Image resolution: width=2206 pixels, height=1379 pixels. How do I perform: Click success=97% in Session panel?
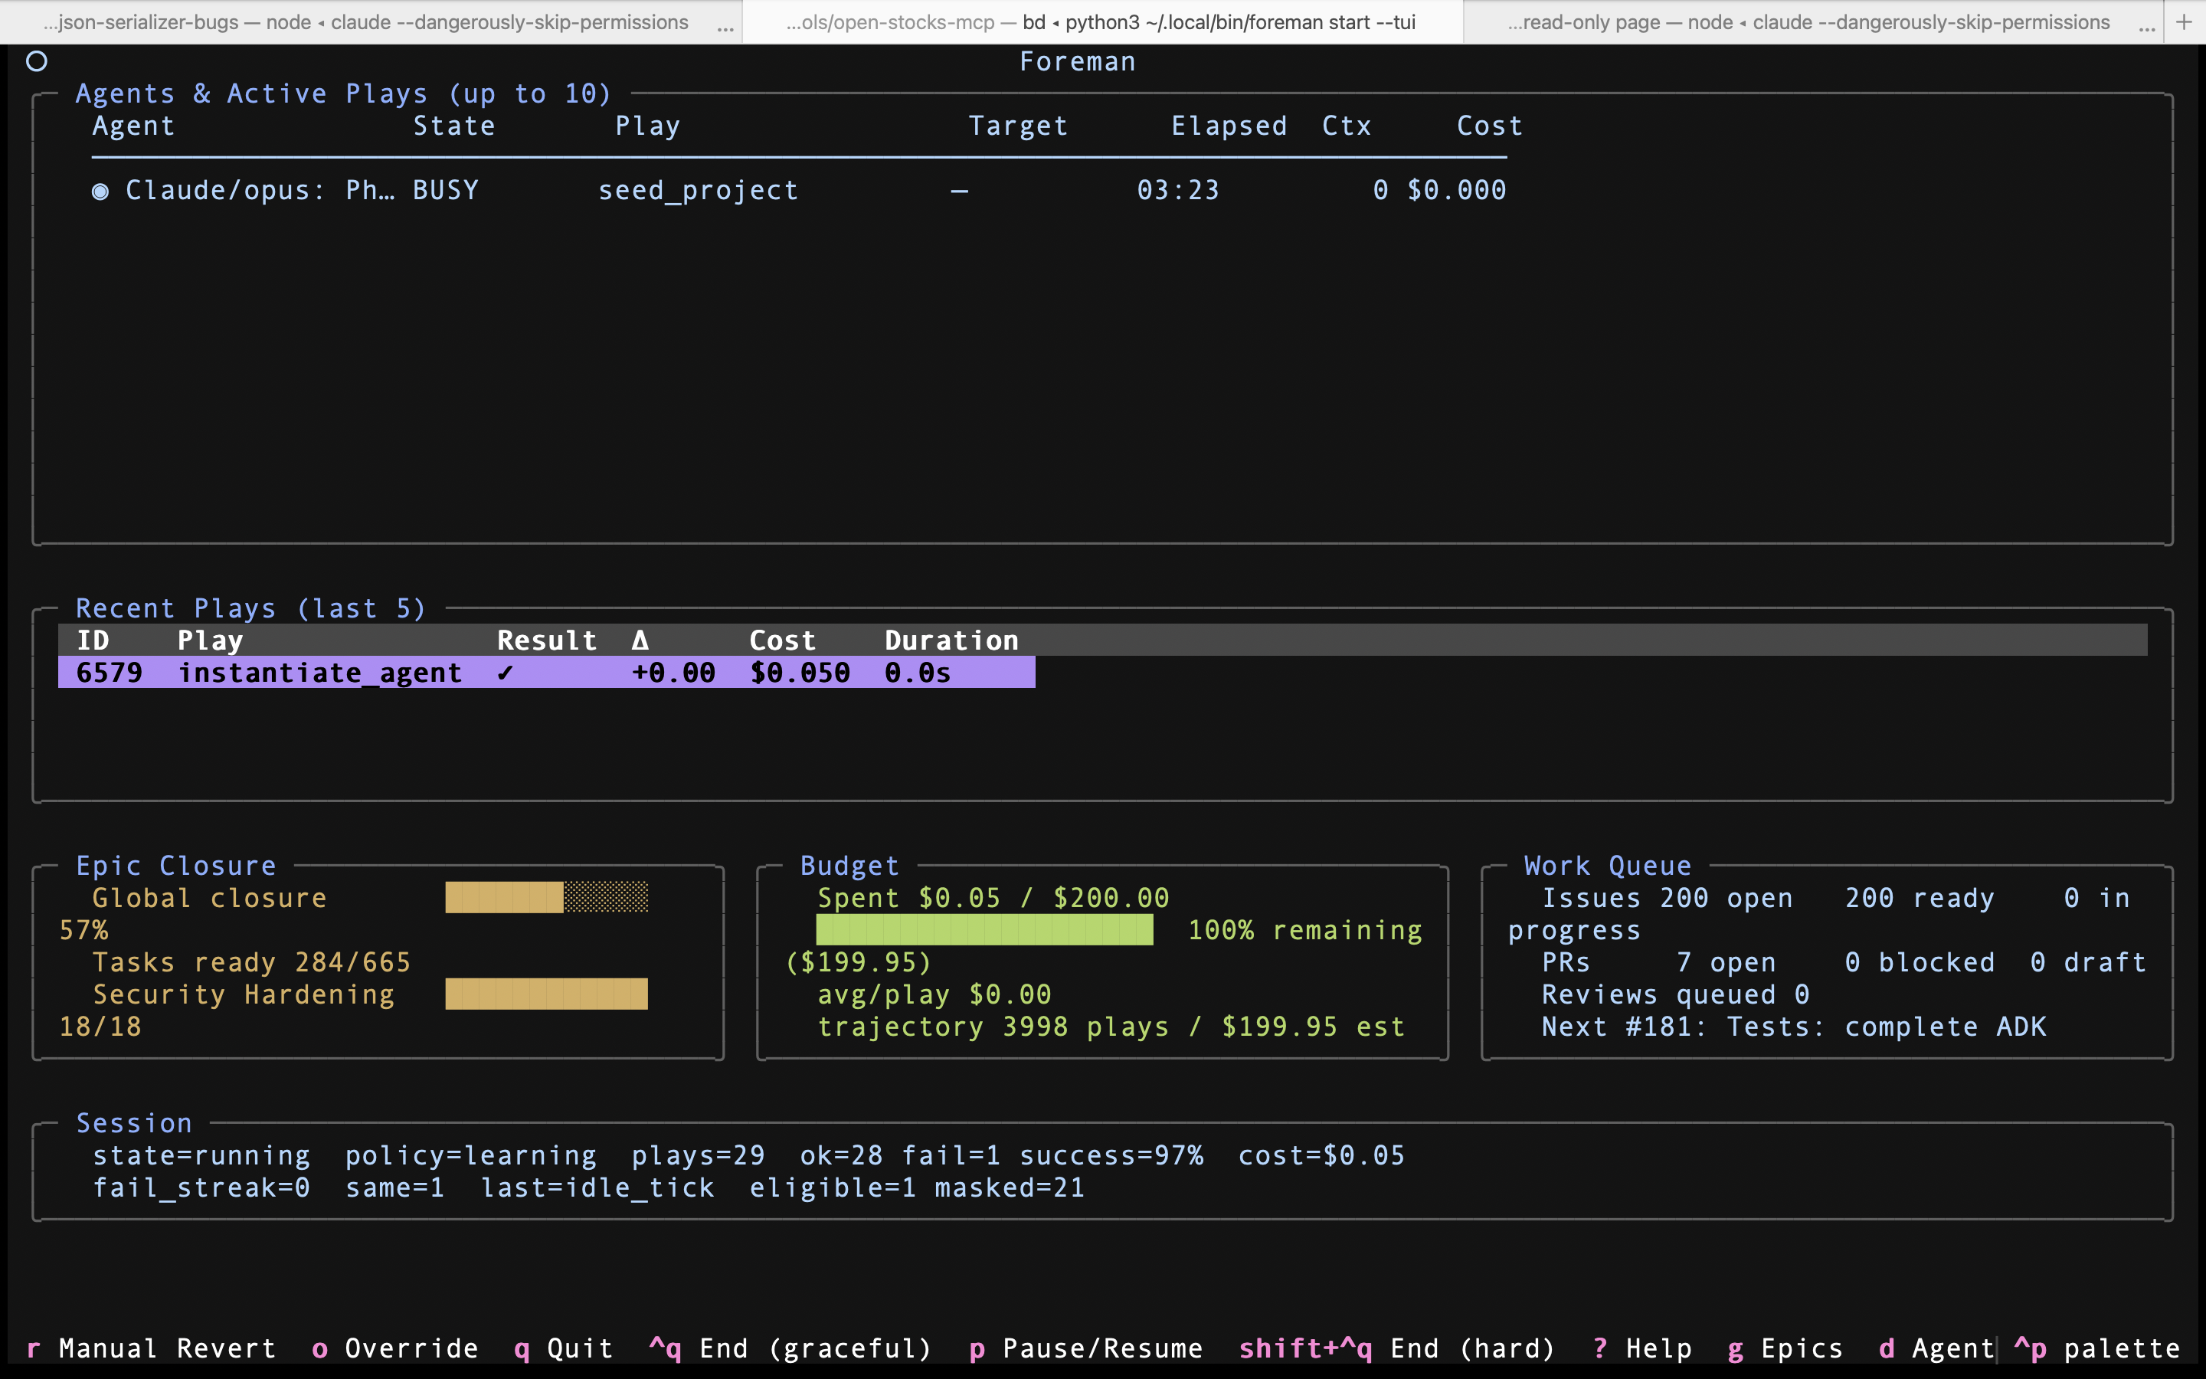tap(1111, 1155)
